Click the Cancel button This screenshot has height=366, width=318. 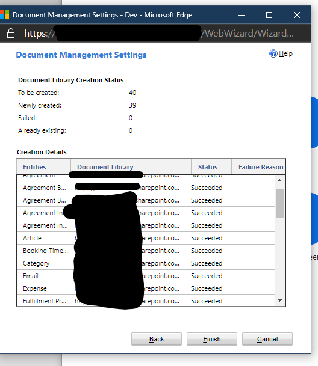click(x=267, y=339)
